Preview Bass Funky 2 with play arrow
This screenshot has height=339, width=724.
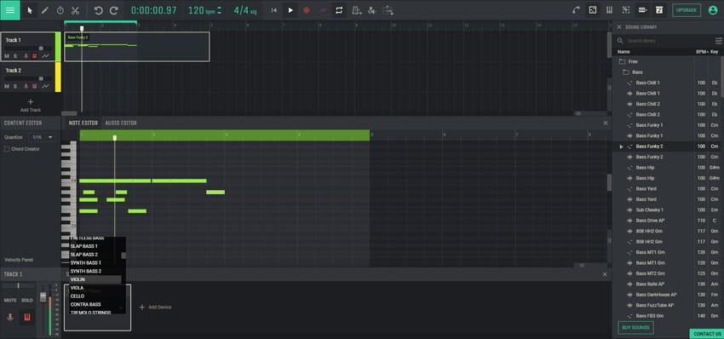[621, 147]
